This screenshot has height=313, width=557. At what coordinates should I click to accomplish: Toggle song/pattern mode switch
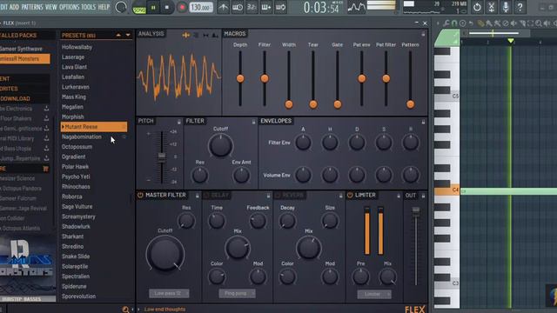tap(139, 8)
